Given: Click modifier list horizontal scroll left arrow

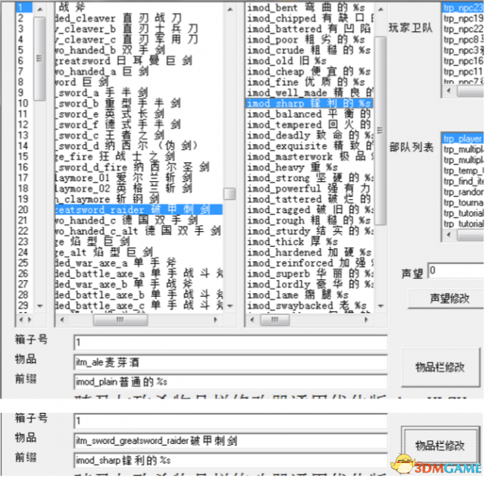Looking at the screenshot, I should click(252, 320).
